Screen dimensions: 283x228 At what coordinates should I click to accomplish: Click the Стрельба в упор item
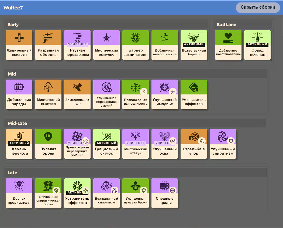point(194,144)
